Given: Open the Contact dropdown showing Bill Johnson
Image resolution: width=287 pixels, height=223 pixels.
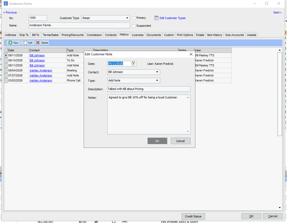Looking at the screenshot, I should point(157,72).
